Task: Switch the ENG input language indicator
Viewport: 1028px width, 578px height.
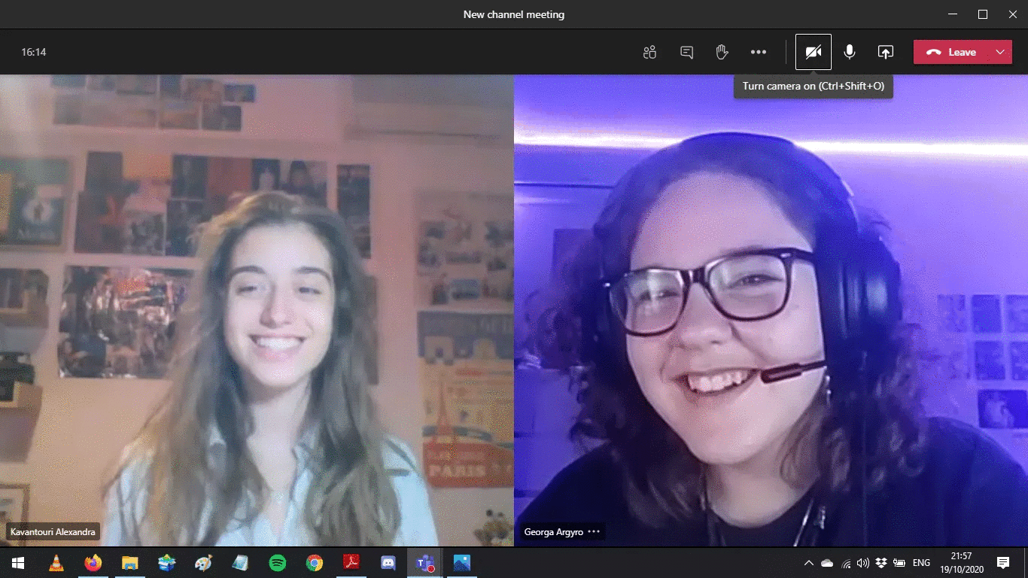Action: [921, 563]
